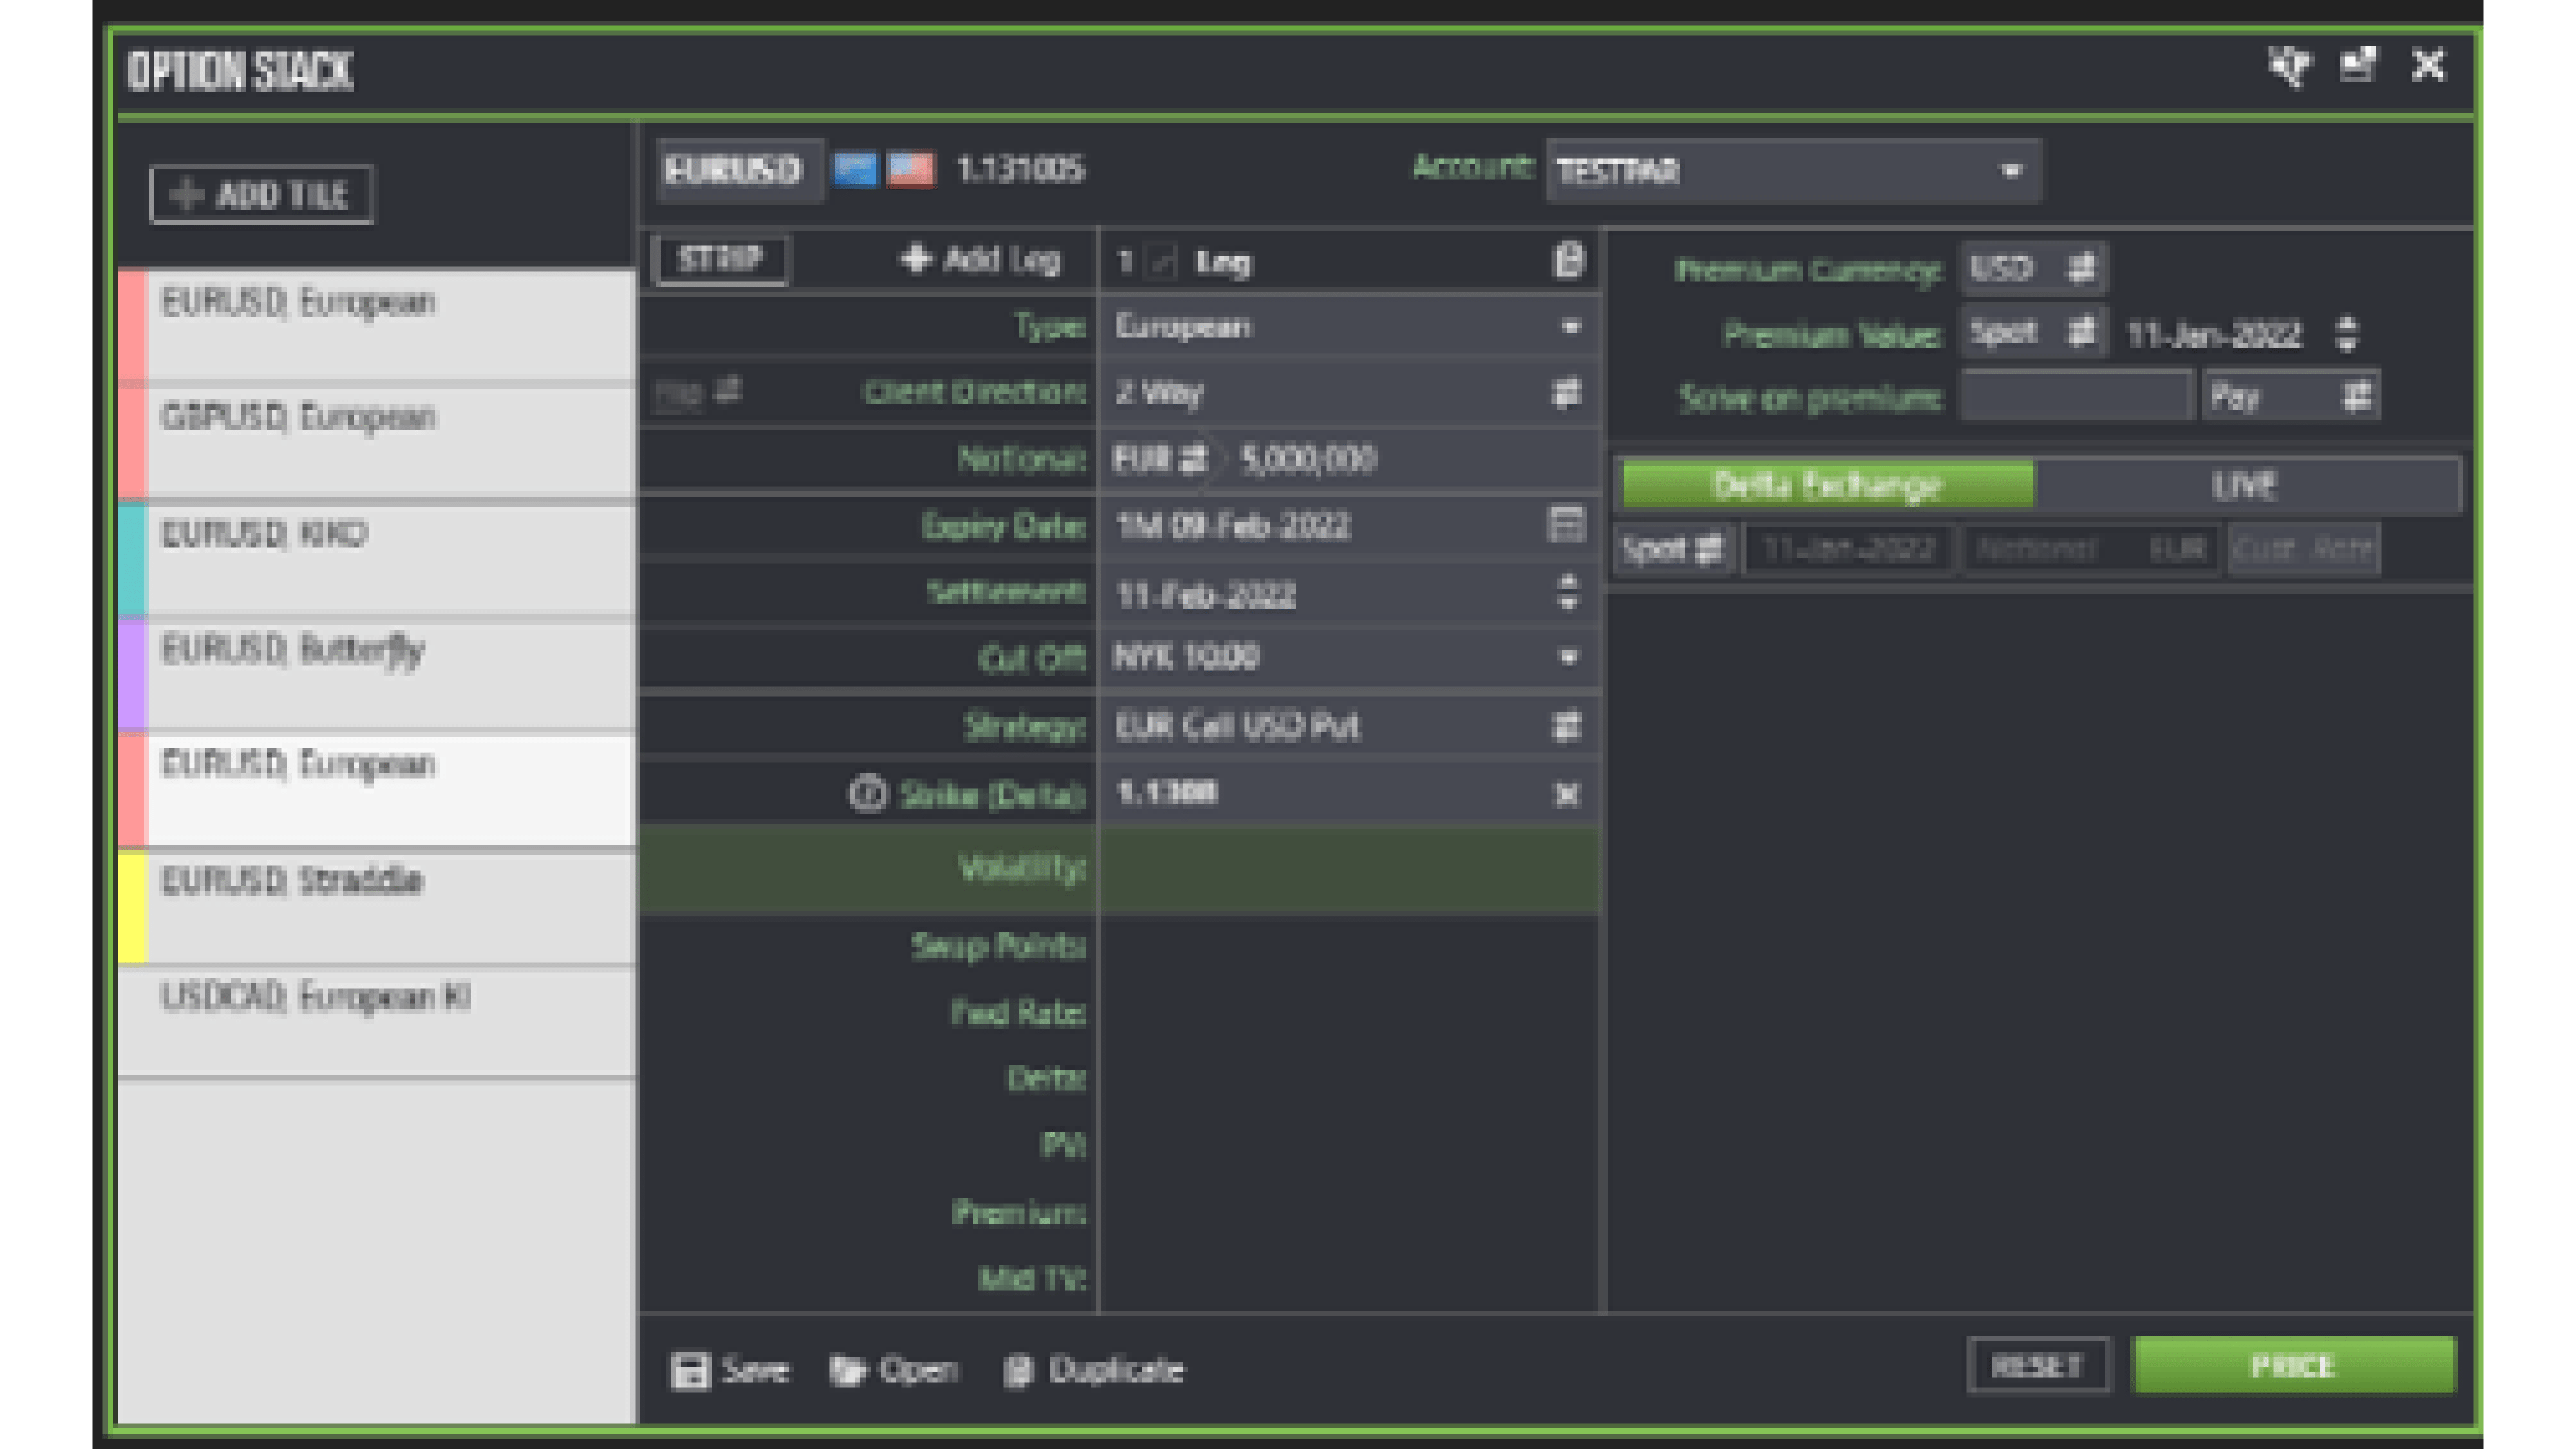Swap the Premium Currency USD toggle
The height and width of the screenshot is (1449, 2576).
tap(2082, 268)
